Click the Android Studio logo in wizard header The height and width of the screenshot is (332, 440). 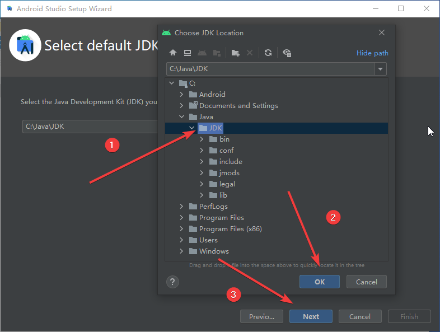[x=25, y=45]
